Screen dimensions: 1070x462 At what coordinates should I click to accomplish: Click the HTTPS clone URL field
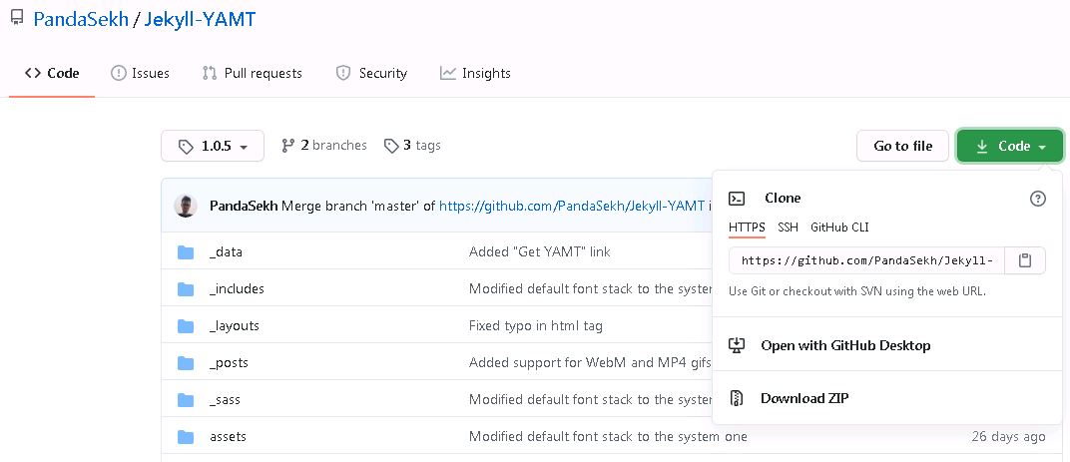pos(866,260)
